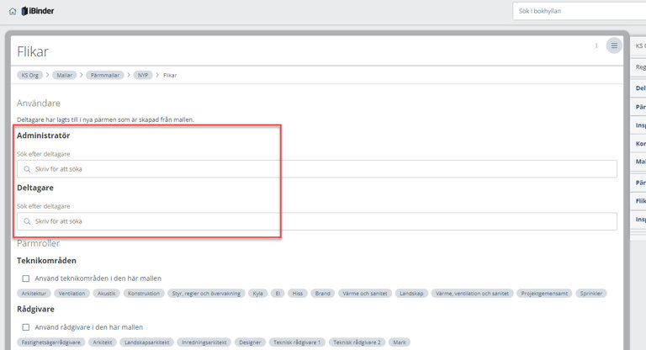646x350 pixels.
Task: Enable teknikområden checkbox for this template
Action: pos(26,278)
